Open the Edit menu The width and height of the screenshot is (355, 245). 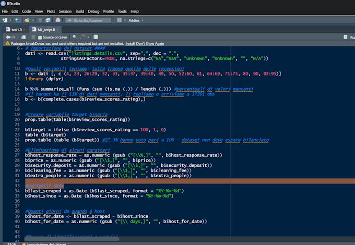click(x=15, y=11)
